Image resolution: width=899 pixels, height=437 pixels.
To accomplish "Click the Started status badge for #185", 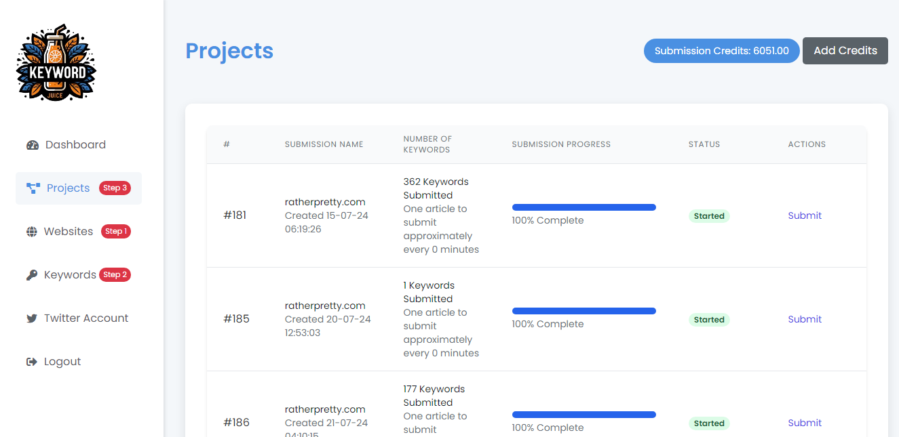I will [x=709, y=320].
